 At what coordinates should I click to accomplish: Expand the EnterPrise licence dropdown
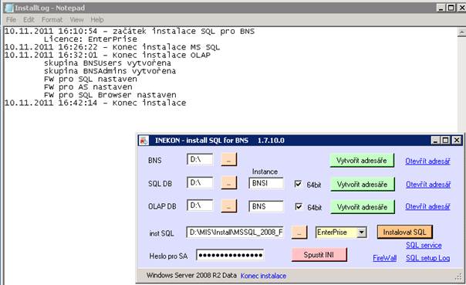point(361,232)
